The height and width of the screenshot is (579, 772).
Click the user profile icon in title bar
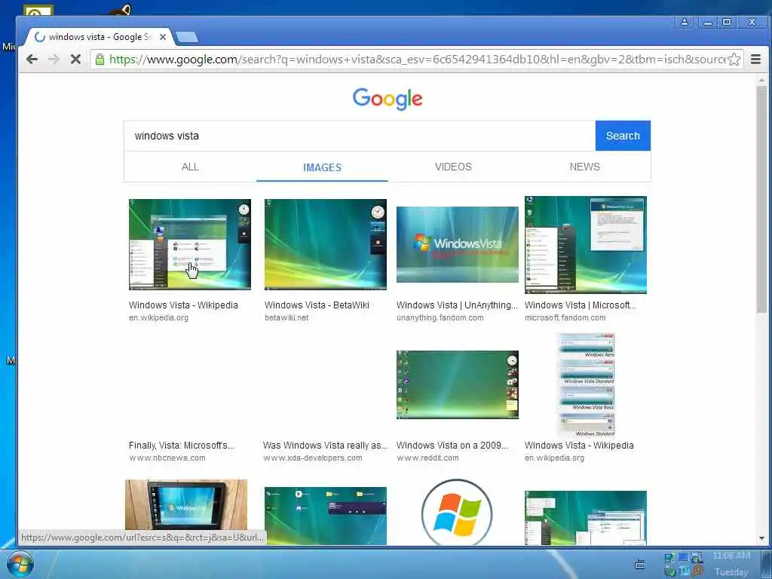[x=685, y=22]
